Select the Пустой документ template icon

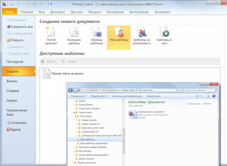coord(51,32)
